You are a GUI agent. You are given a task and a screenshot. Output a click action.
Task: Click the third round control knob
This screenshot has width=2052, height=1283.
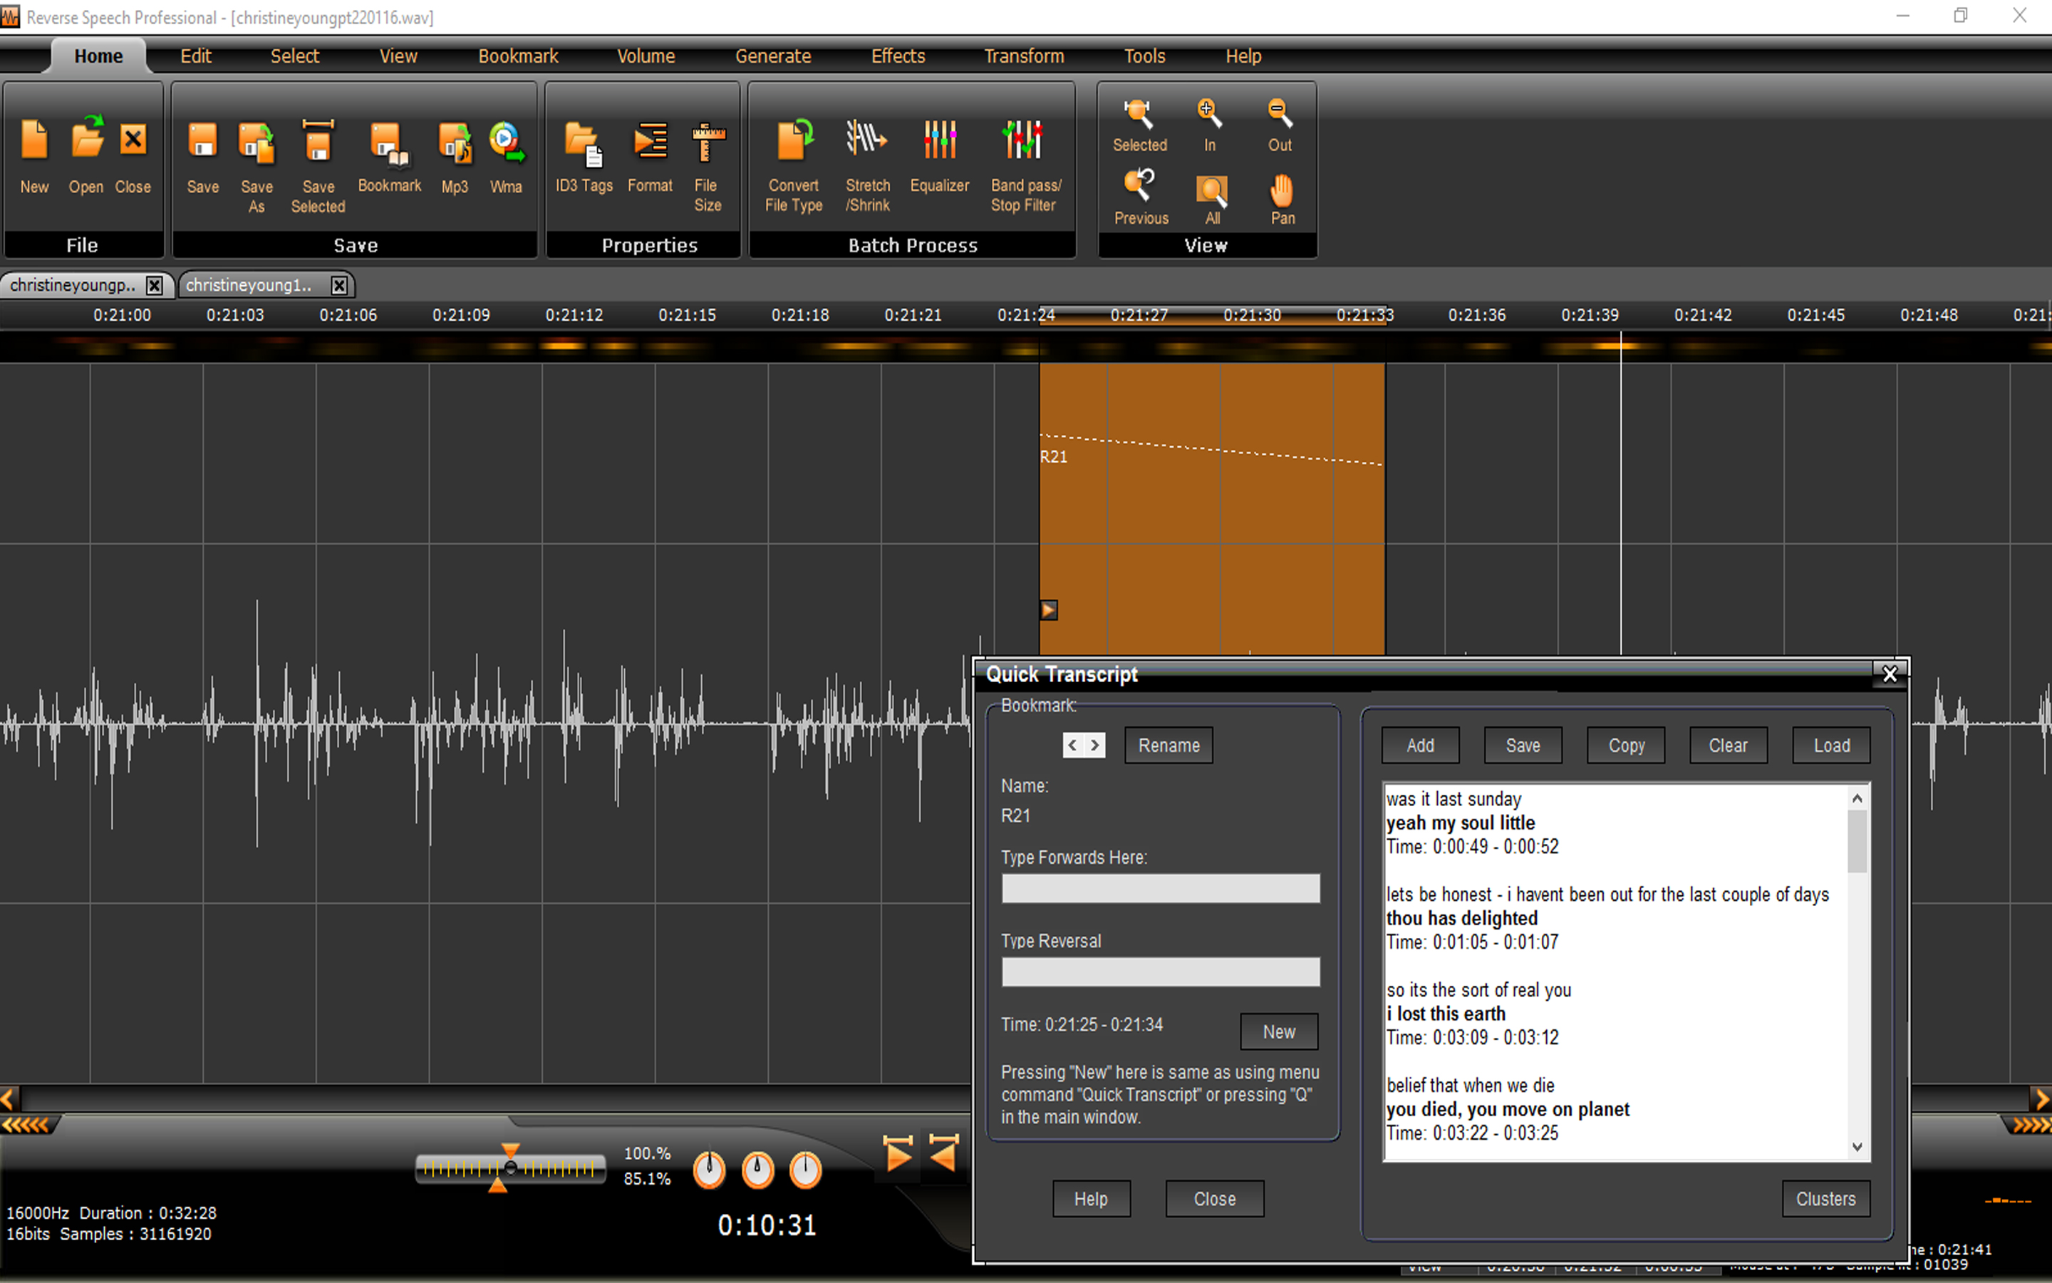(806, 1170)
